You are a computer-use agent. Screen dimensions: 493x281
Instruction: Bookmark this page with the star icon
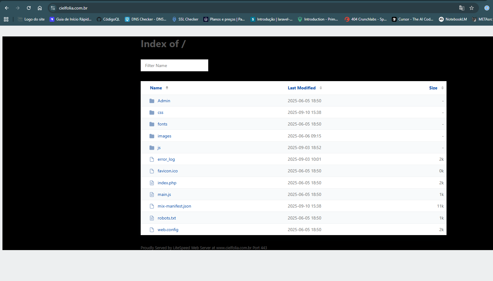472,8
